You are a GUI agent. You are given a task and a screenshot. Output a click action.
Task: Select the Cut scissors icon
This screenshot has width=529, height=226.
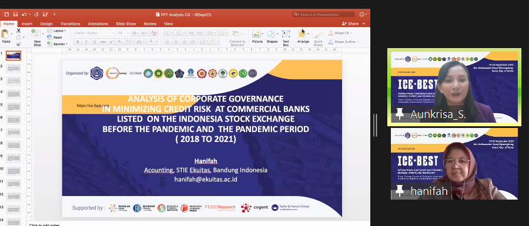tap(19, 31)
